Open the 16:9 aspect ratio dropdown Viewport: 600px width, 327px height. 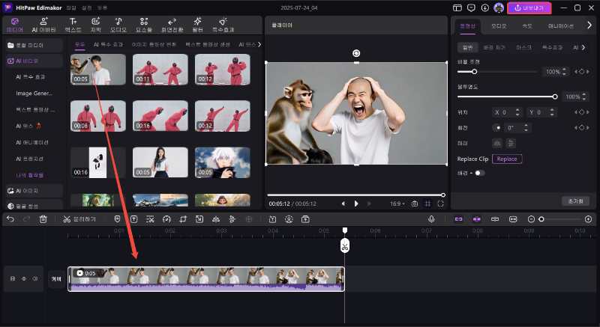pyautogui.click(x=397, y=204)
